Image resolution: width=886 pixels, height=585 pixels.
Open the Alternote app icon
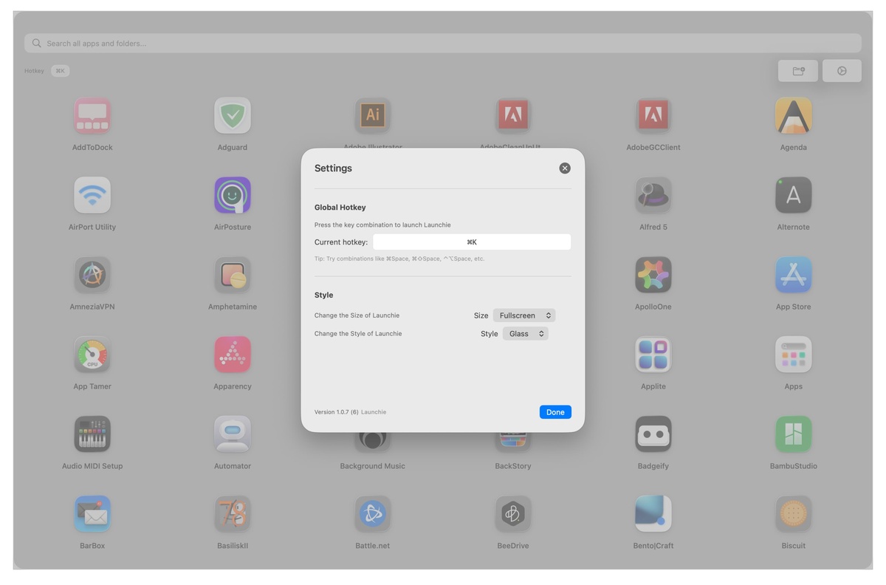(794, 196)
